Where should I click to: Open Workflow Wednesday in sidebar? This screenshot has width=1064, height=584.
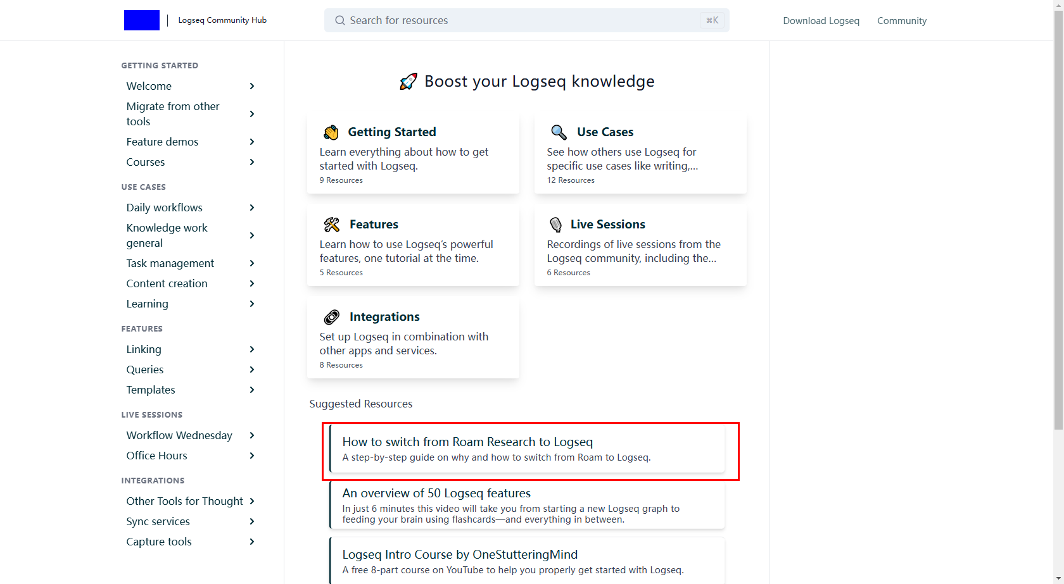pos(179,435)
